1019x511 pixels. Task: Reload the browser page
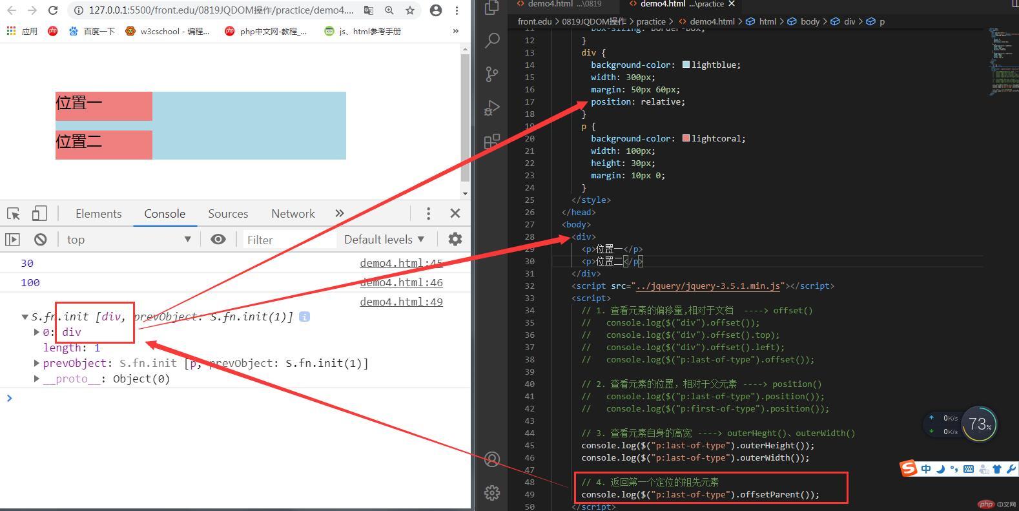pos(53,10)
